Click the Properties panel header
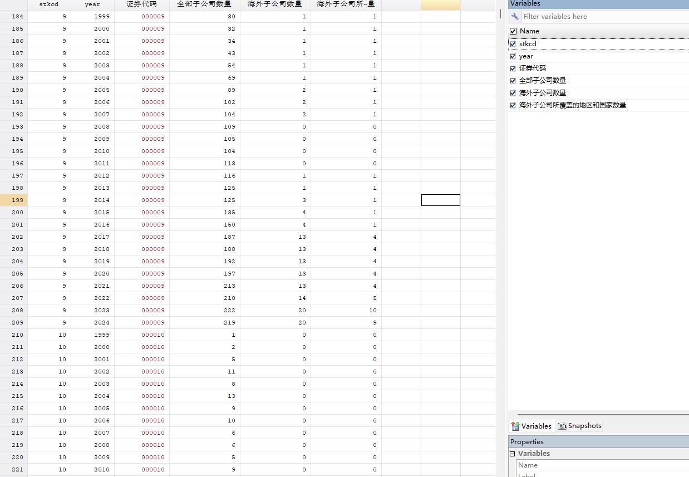Screen dimensions: 689x477 [599, 442]
